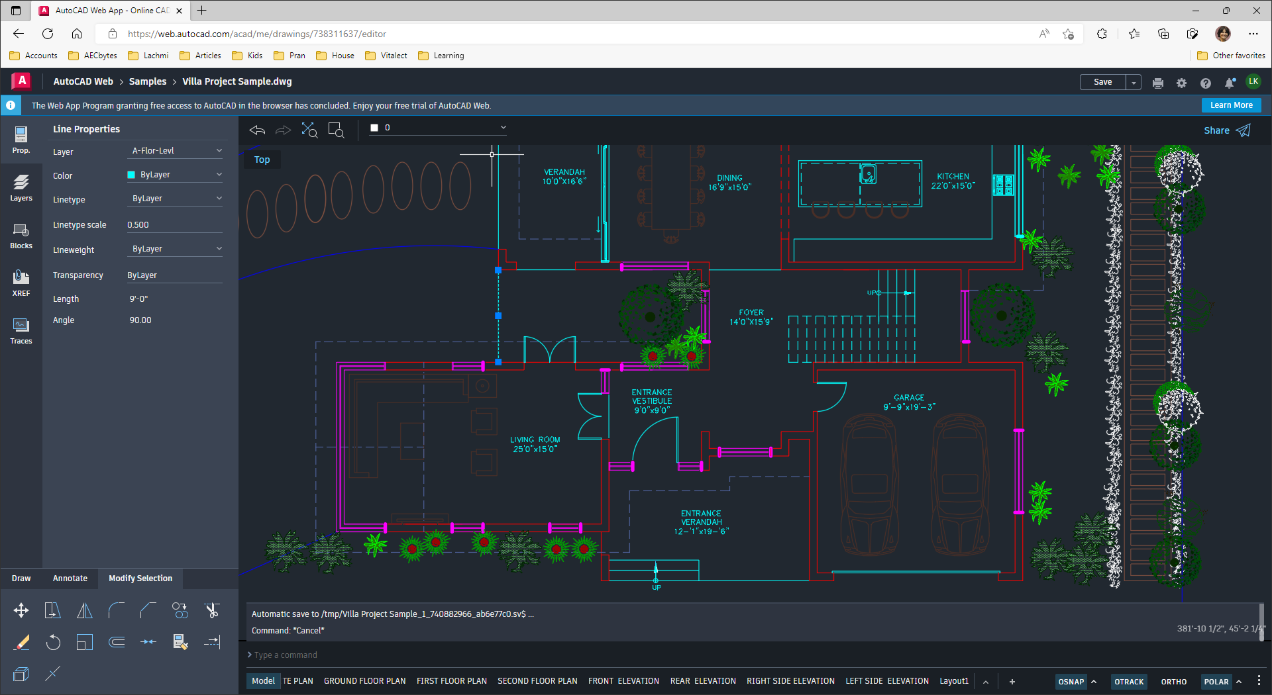Screen dimensions: 1272x695
Task: Select the Mirror tool
Action: tap(84, 610)
